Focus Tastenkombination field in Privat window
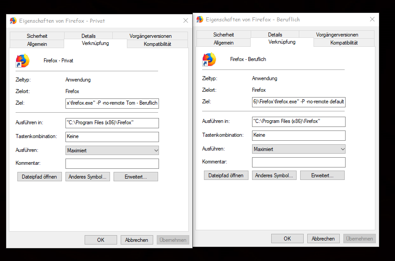395x261 pixels. point(112,137)
